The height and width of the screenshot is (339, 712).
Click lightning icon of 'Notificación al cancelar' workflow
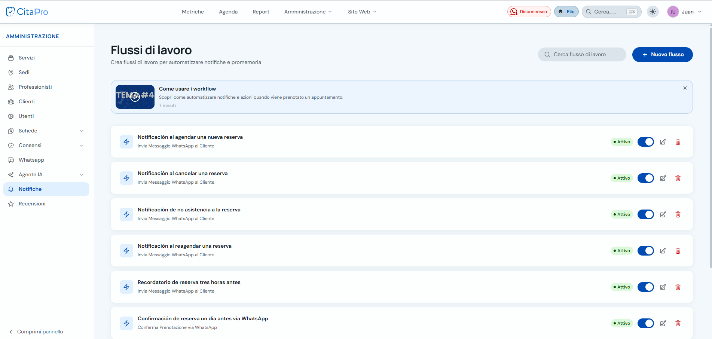click(x=126, y=178)
